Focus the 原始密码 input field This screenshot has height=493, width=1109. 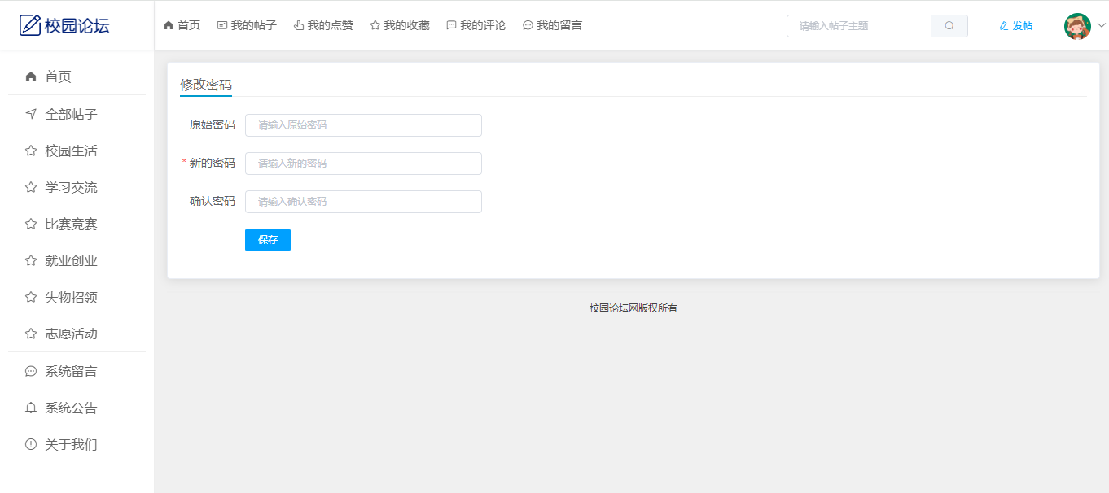point(363,125)
